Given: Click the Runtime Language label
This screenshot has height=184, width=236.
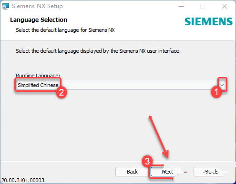Looking at the screenshot, I should [x=38, y=75].
